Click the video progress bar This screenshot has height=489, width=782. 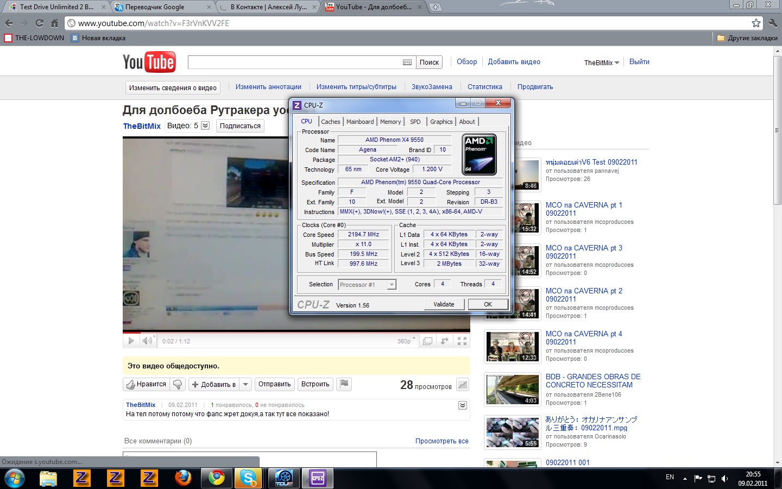[297, 331]
